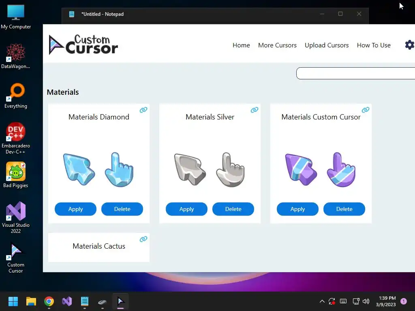
Task: Select the Silver hand pointer image
Action: click(230, 170)
